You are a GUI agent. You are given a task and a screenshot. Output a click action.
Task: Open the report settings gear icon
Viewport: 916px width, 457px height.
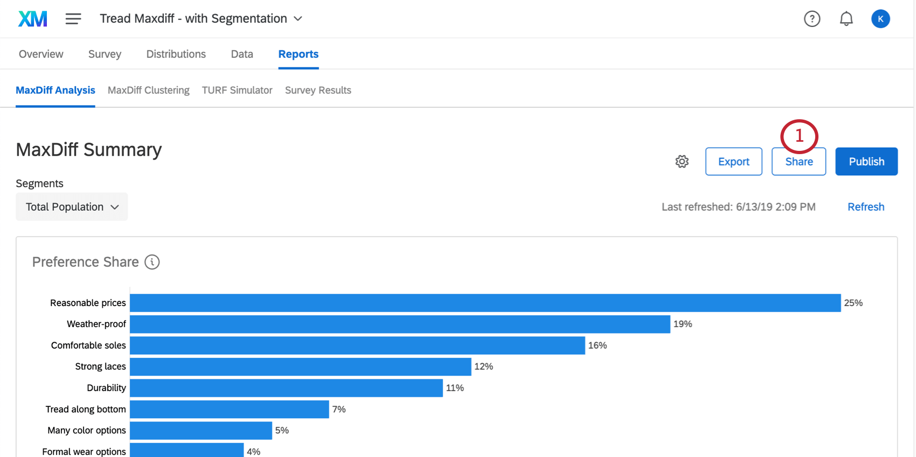682,161
